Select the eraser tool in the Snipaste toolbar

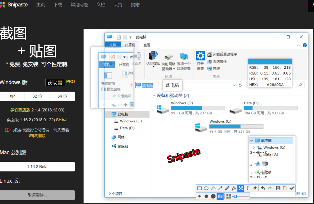pyautogui.click(x=255, y=188)
